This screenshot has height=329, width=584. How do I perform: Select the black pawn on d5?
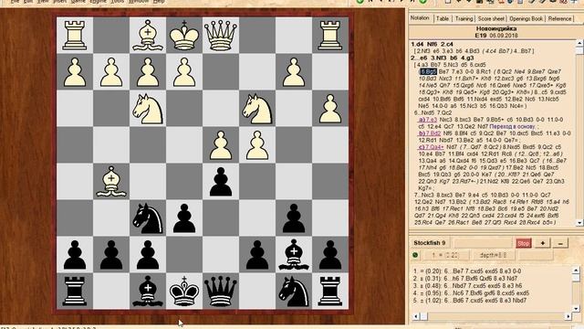(x=221, y=182)
